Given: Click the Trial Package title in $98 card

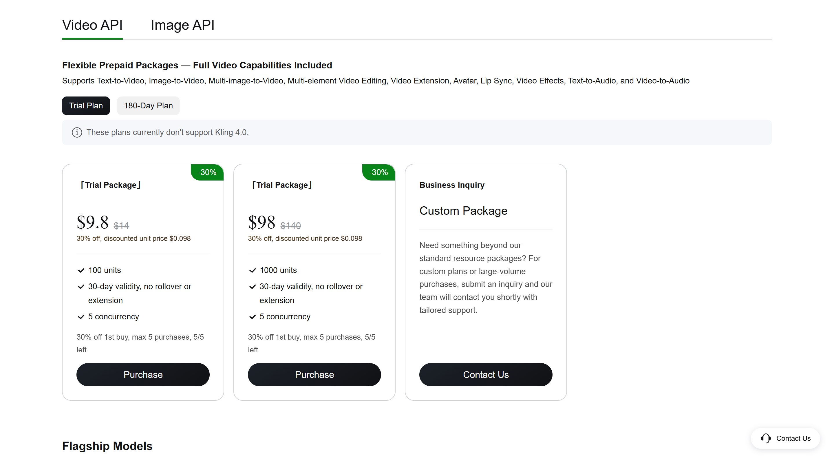Looking at the screenshot, I should 282,185.
